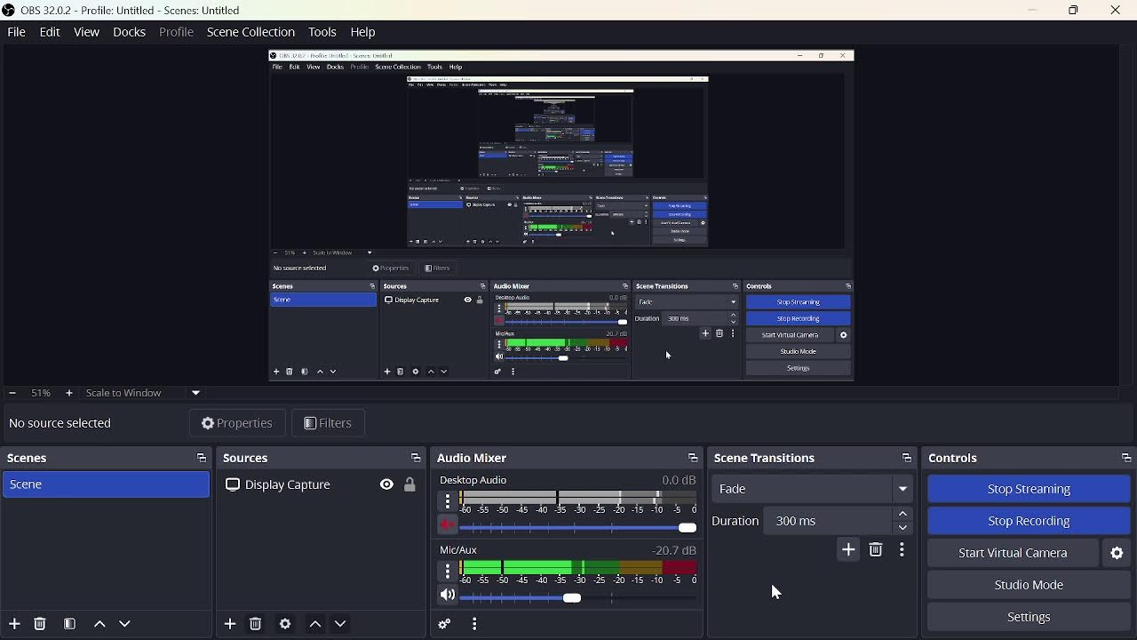Remove configurable transition trash icon
This screenshot has height=640, width=1137.
click(x=877, y=551)
